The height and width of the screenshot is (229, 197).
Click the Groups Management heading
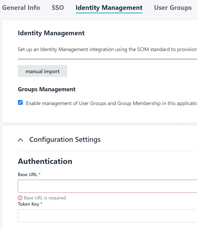(x=47, y=89)
